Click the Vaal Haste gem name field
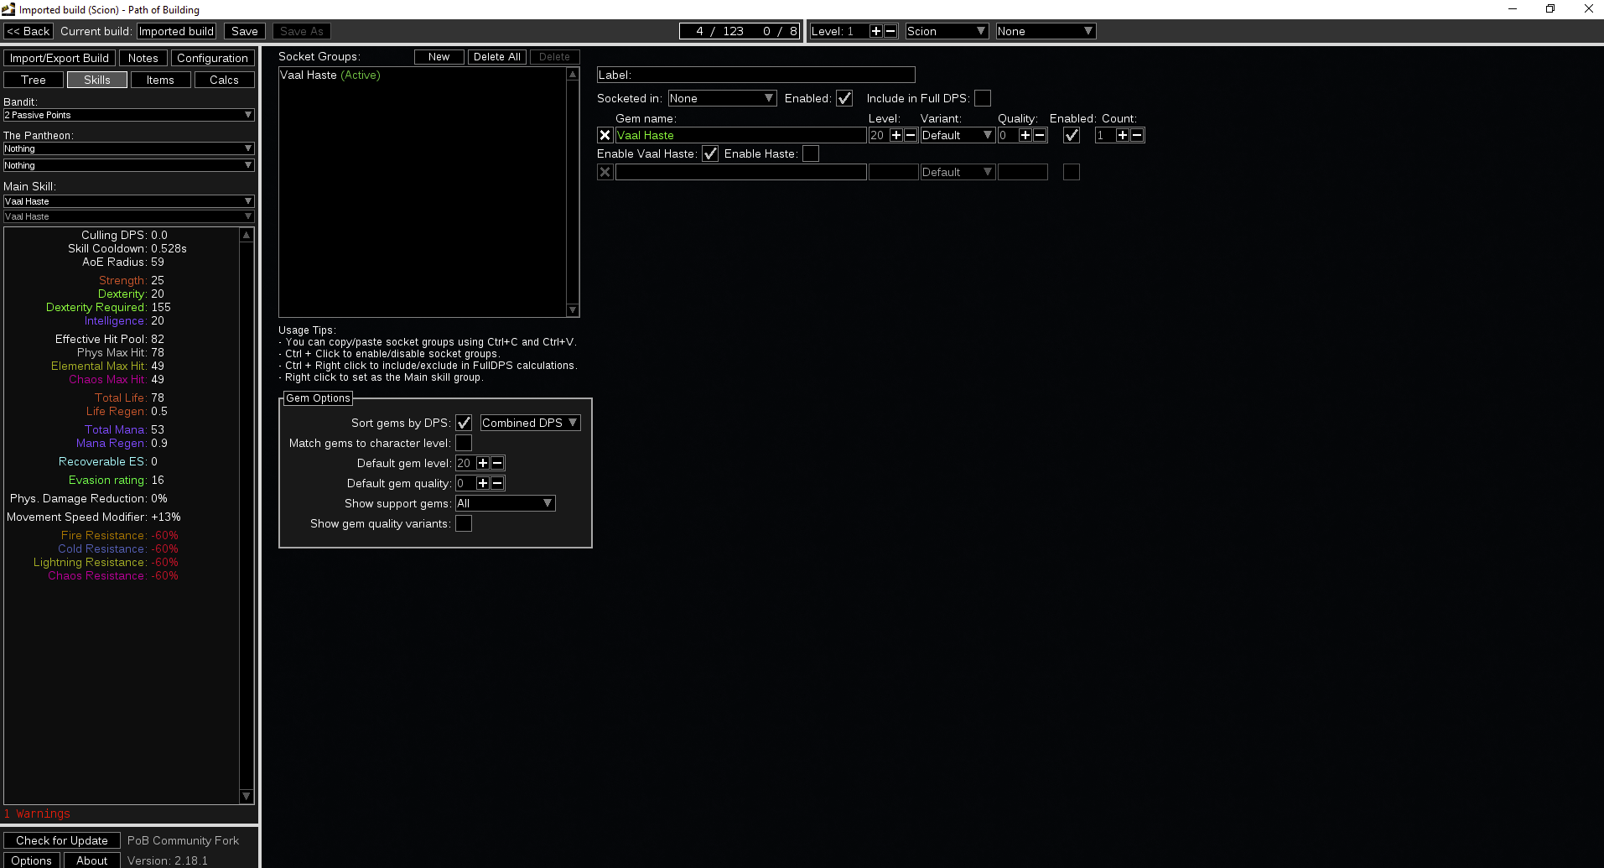 (741, 135)
